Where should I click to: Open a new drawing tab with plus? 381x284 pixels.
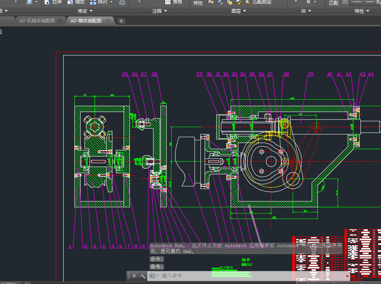tap(121, 21)
